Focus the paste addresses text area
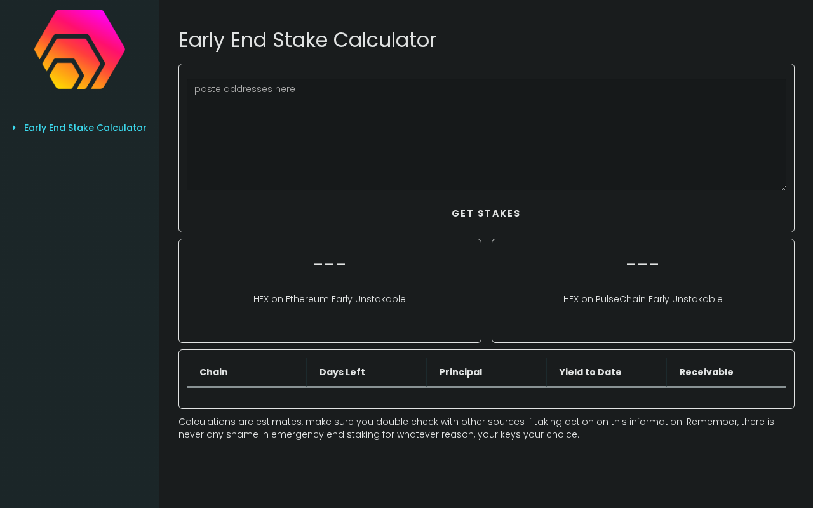Screen dimensions: 813x508 pyautogui.click(x=486, y=134)
